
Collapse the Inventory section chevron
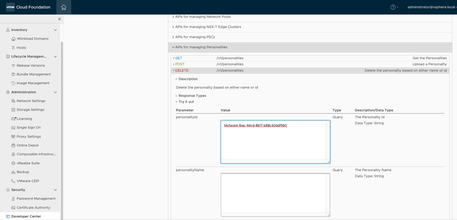(x=55, y=30)
